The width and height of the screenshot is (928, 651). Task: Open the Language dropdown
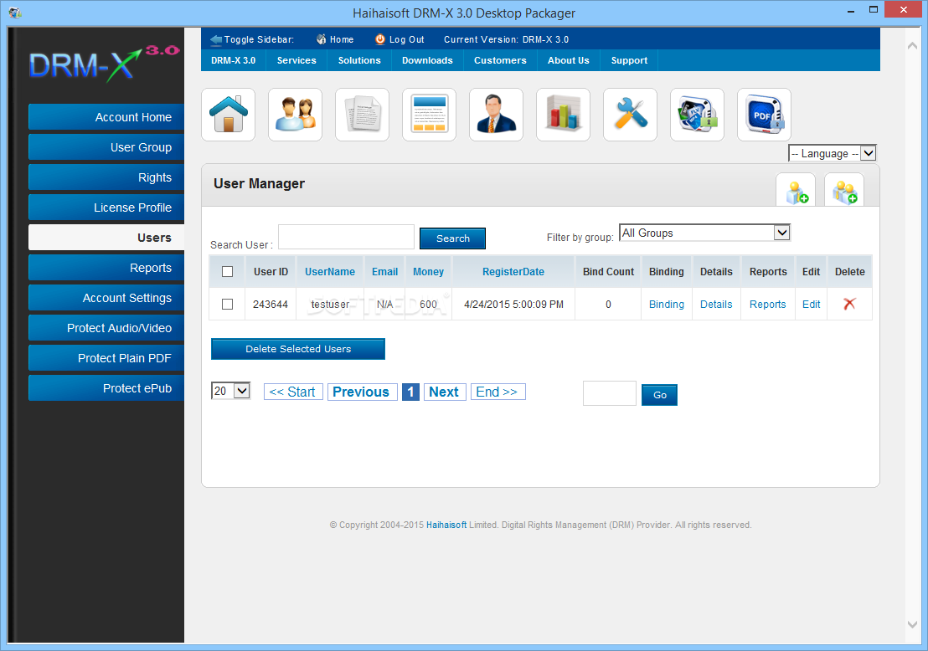click(833, 154)
